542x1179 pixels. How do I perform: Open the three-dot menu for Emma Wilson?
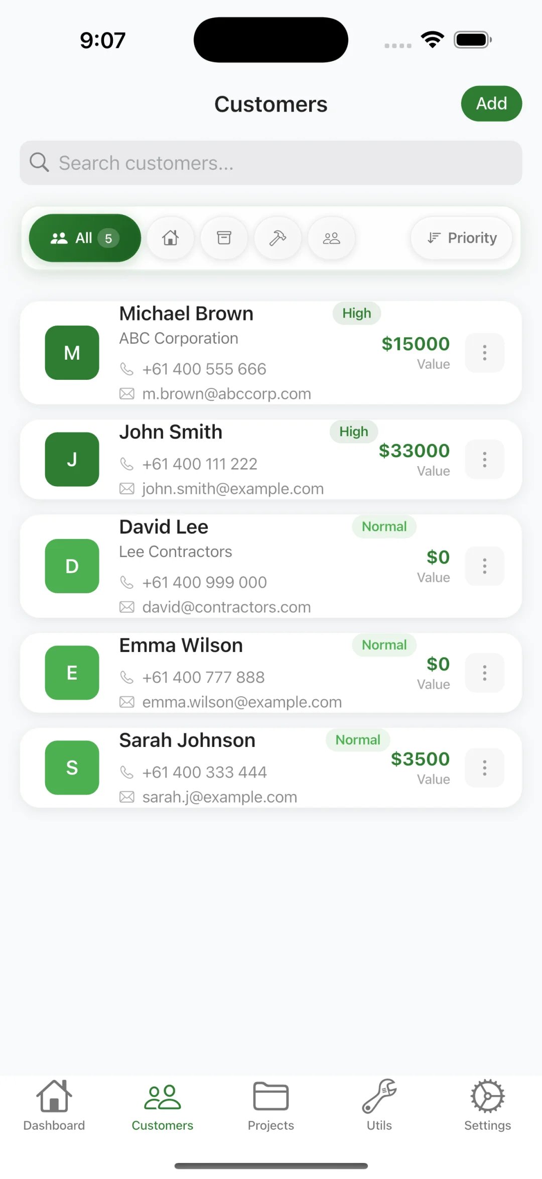484,673
